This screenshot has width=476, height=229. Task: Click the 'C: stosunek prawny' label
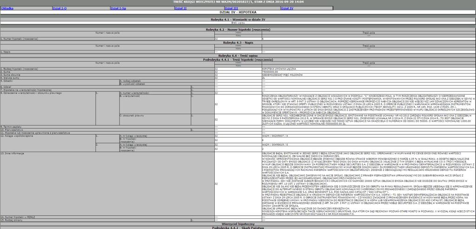132,116
